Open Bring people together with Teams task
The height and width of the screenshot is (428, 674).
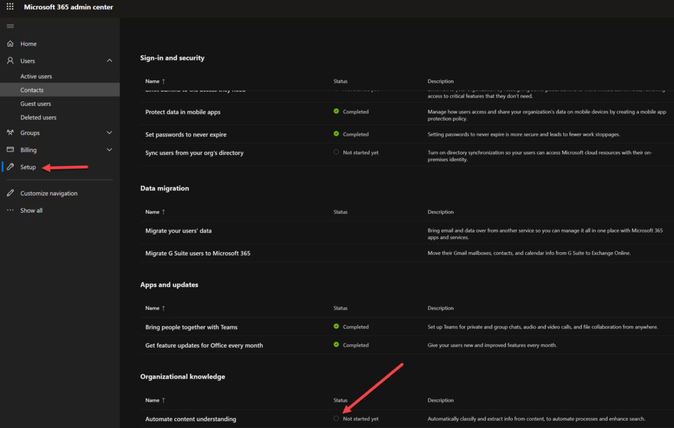click(x=192, y=327)
